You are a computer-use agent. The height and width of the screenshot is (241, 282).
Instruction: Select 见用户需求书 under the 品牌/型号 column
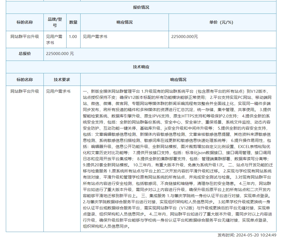[54, 39]
